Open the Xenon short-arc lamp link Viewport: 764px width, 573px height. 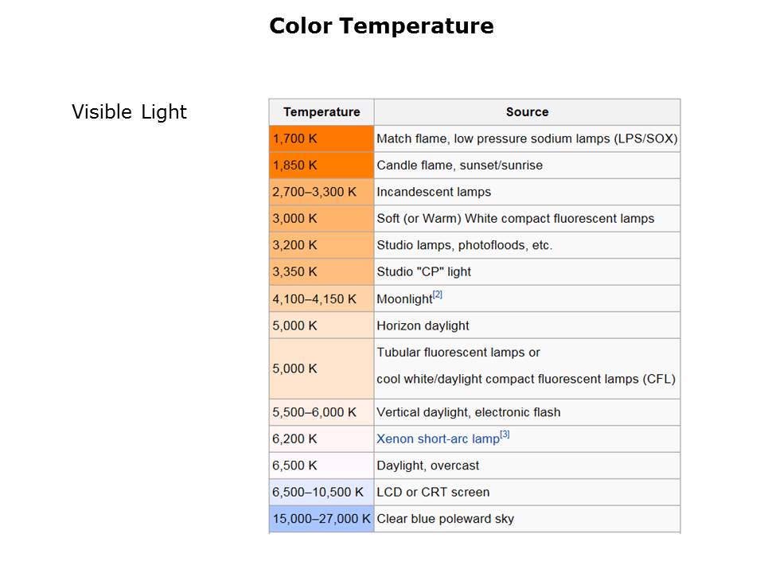[437, 439]
